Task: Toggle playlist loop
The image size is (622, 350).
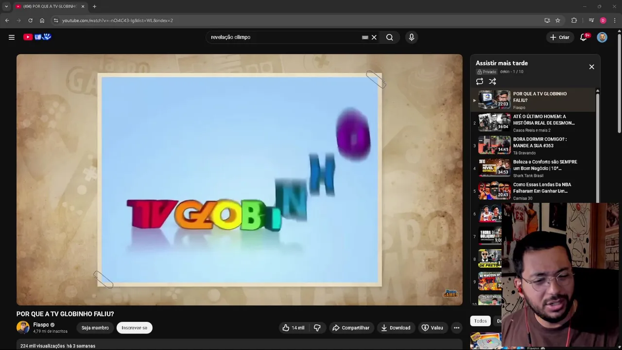Action: 480,82
